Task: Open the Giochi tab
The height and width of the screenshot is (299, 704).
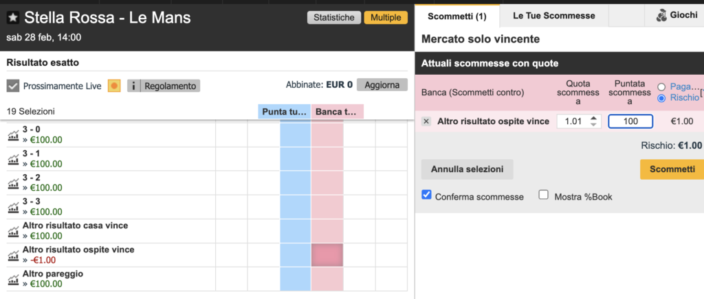Action: point(676,16)
